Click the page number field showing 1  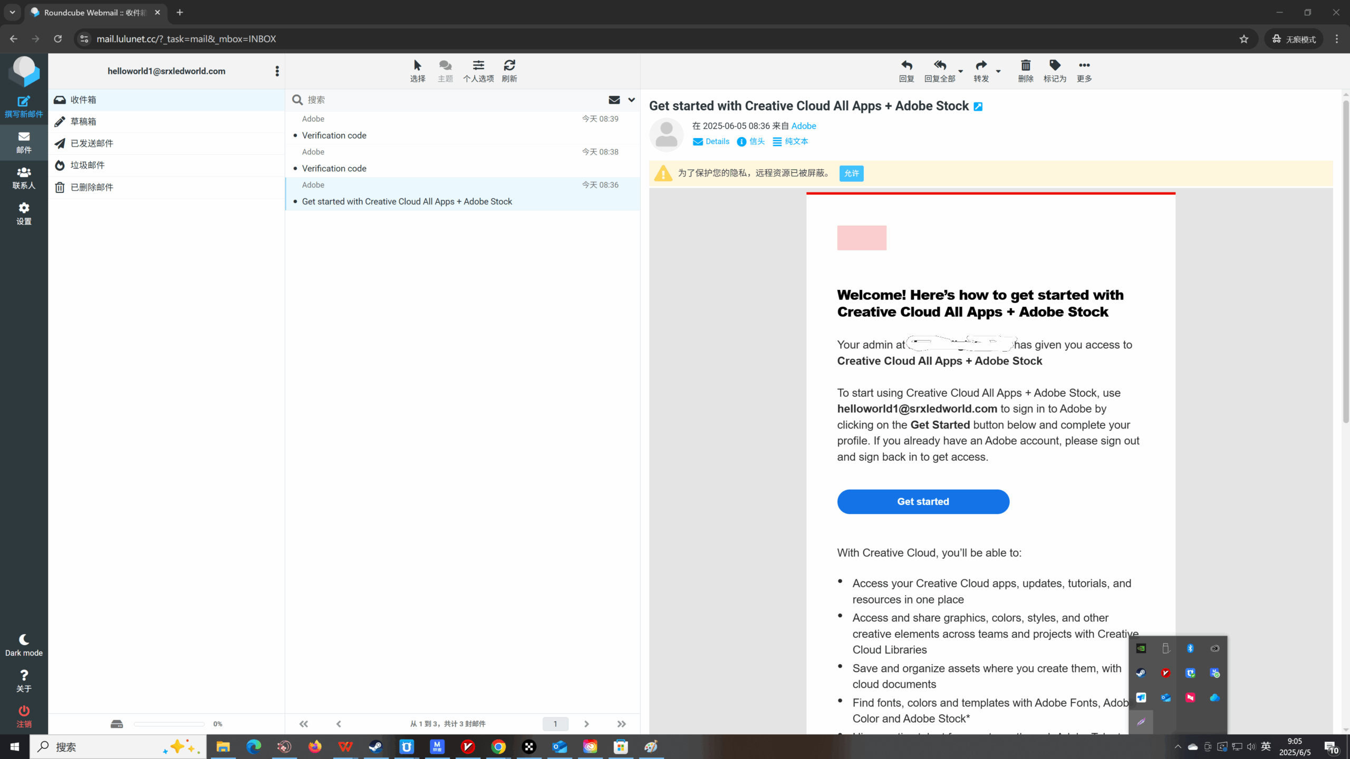(x=555, y=724)
